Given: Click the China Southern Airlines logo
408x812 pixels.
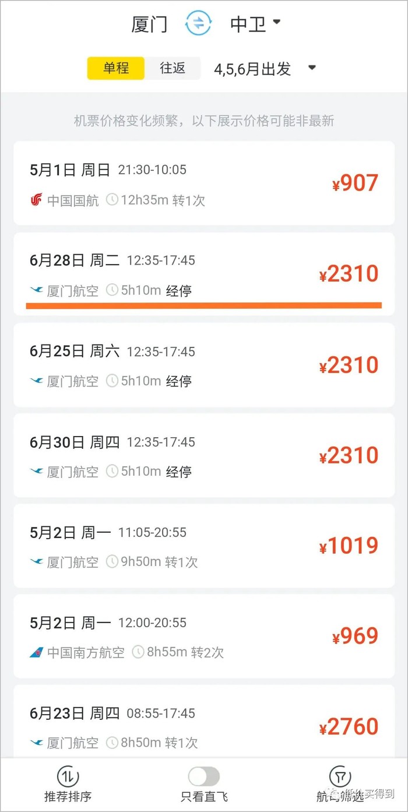Looking at the screenshot, I should tap(36, 652).
